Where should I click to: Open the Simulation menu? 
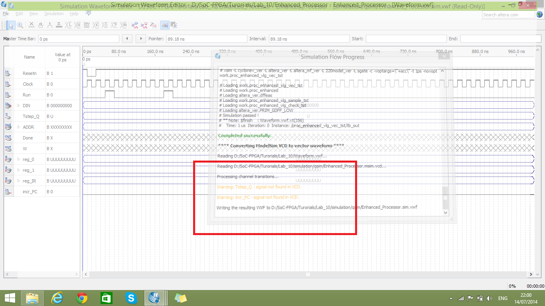point(54,14)
